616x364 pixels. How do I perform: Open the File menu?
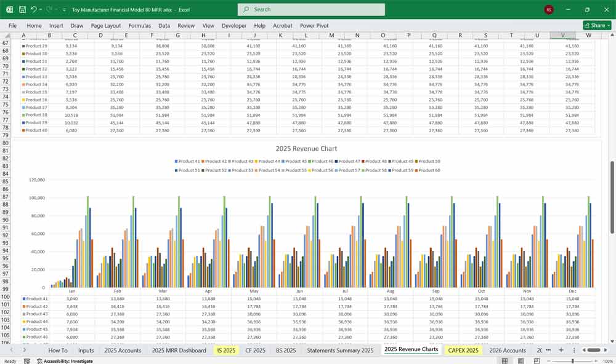pyautogui.click(x=12, y=25)
